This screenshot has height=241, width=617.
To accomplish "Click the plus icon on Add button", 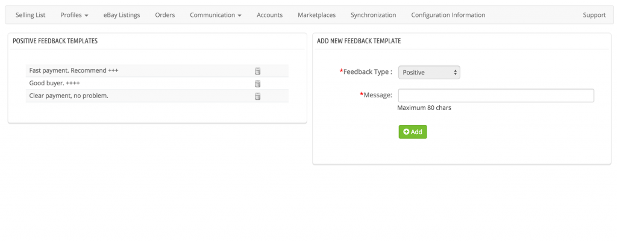I will [407, 132].
